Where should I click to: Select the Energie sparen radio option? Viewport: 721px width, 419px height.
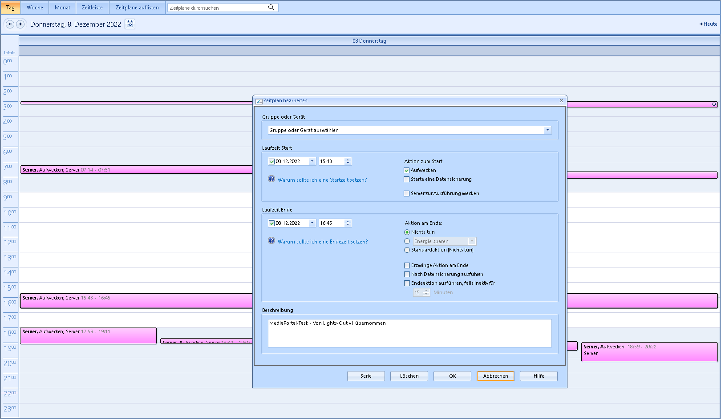[407, 241]
